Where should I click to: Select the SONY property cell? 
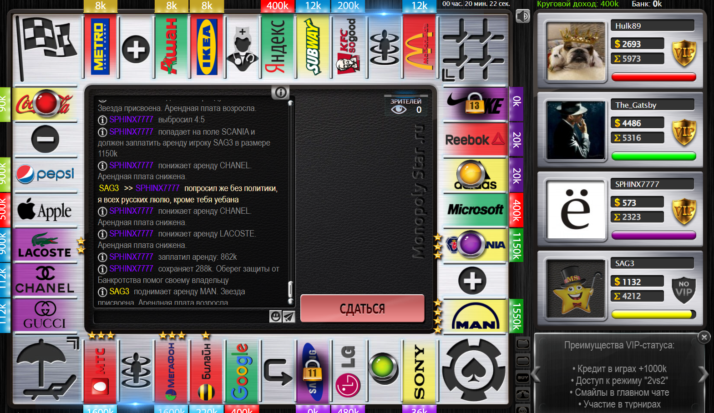[419, 371]
